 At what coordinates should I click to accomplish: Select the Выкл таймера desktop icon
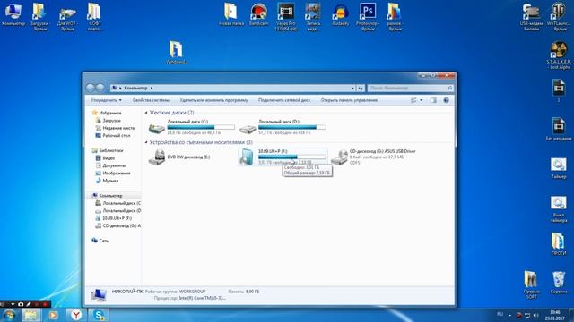pyautogui.click(x=559, y=209)
